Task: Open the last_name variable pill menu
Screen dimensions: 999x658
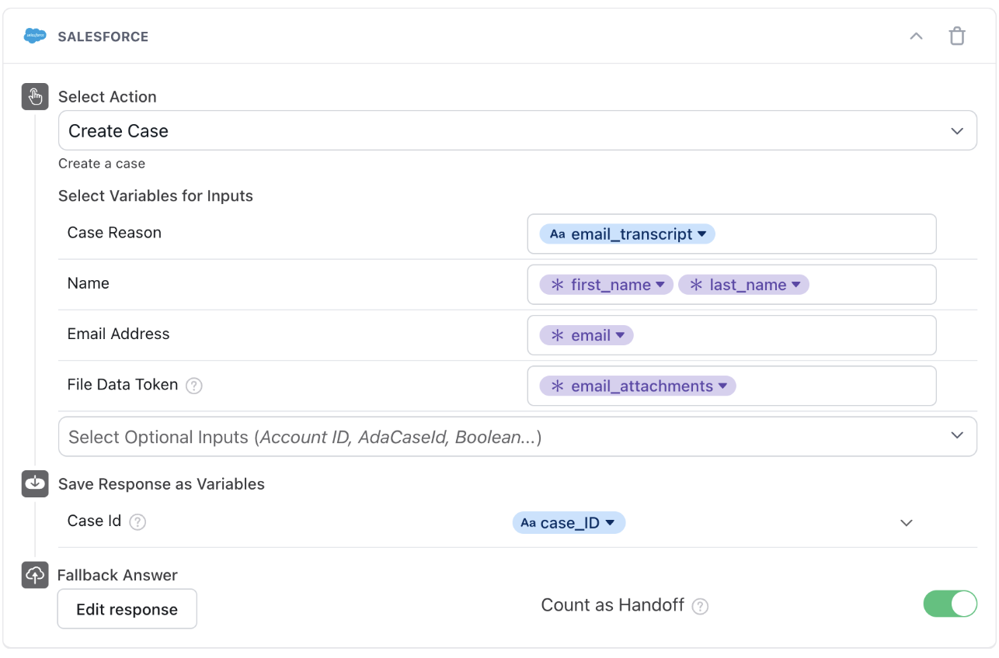Action: [795, 285]
